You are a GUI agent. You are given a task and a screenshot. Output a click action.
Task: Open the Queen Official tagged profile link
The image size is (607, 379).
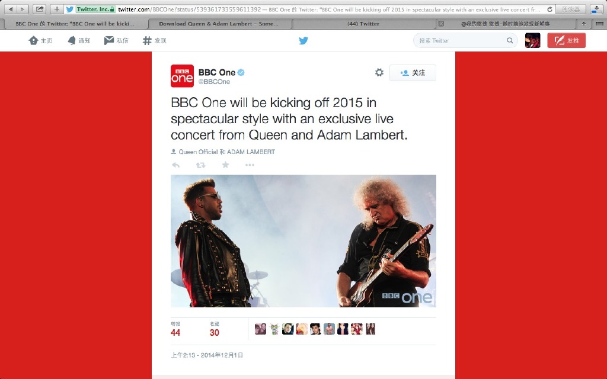(198, 152)
